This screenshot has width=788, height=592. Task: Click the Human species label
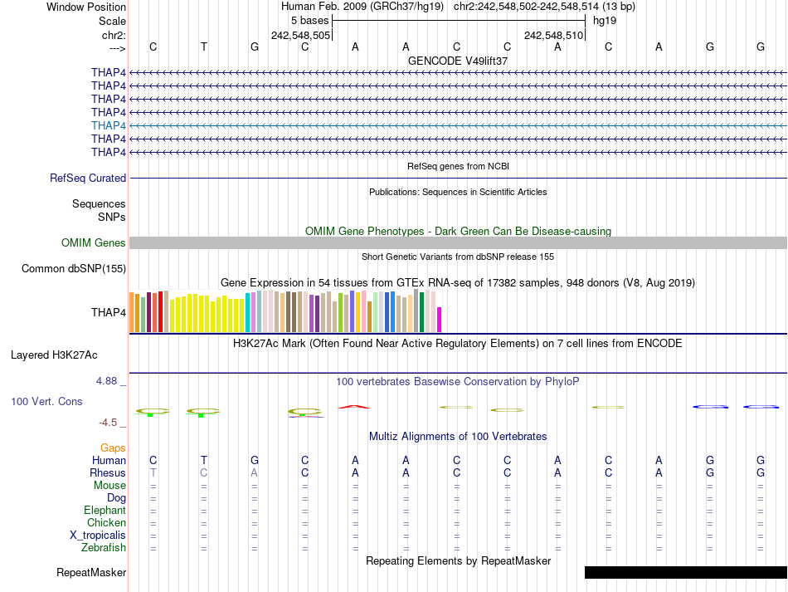pyautogui.click(x=109, y=460)
